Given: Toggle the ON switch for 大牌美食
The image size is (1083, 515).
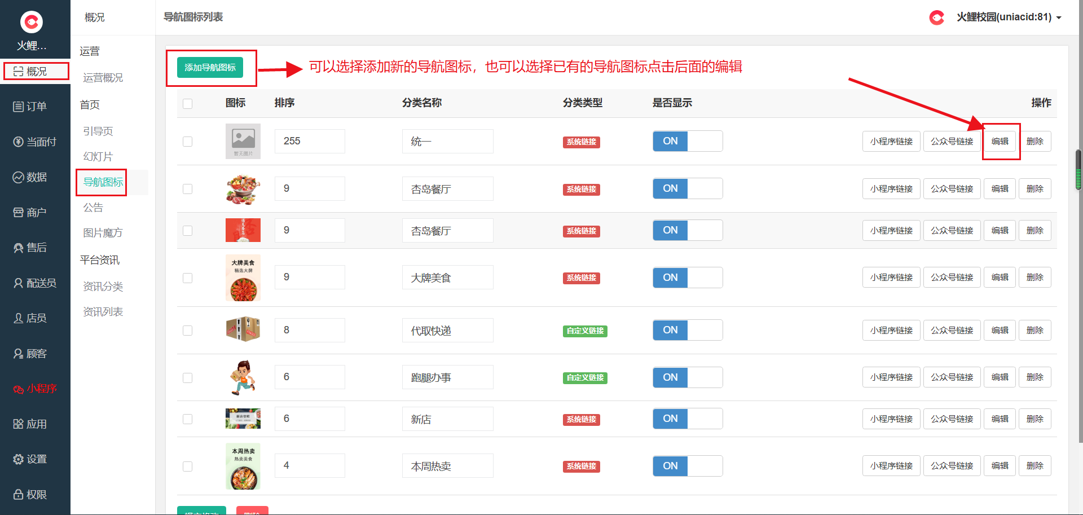Looking at the screenshot, I should click(688, 278).
